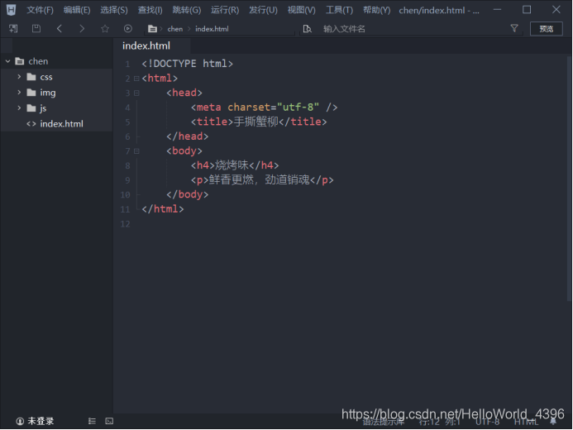Click index.html in the breadcrumb path

point(212,29)
